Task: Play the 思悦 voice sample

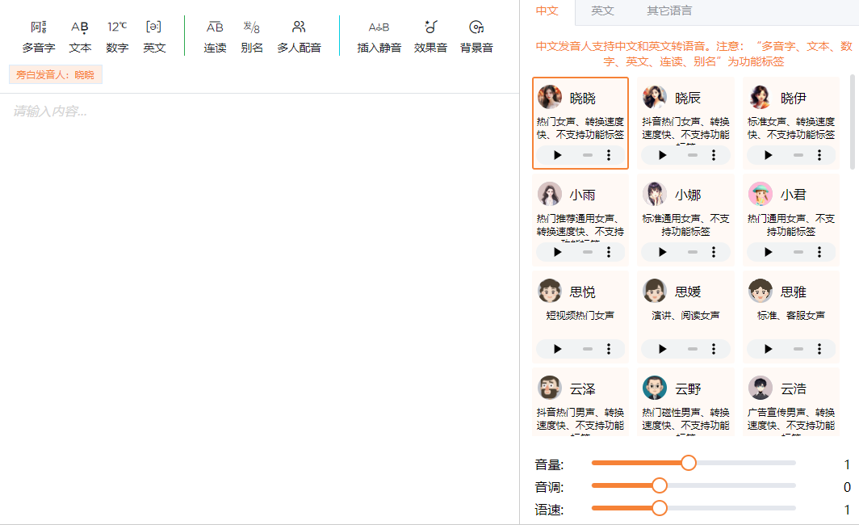Action: [x=558, y=349]
